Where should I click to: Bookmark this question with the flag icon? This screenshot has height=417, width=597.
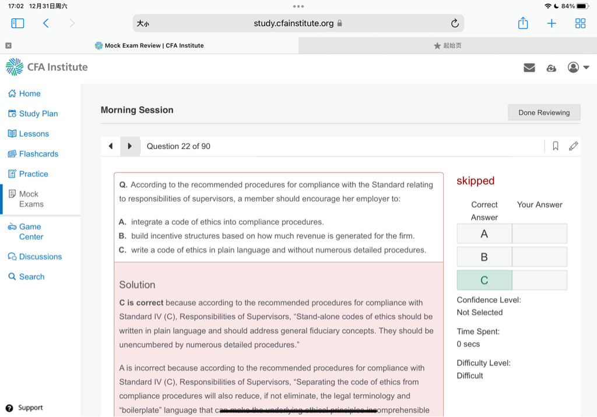pyautogui.click(x=556, y=146)
